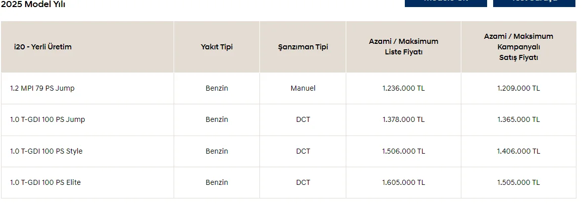
Task: Select the 1.505.000 TL campaign price
Action: click(x=518, y=182)
